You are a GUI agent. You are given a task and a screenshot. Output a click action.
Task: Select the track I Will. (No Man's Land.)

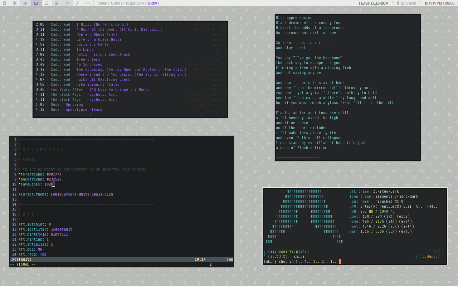(102, 24)
